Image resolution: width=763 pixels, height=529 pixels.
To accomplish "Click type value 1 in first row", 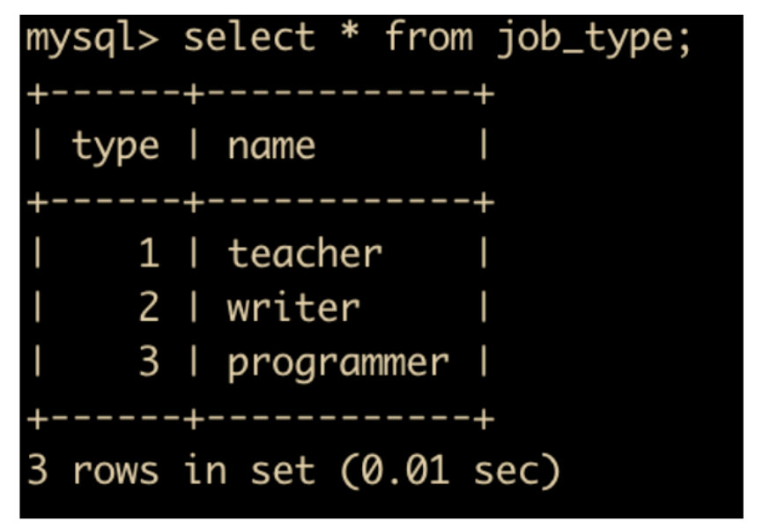I will [149, 253].
